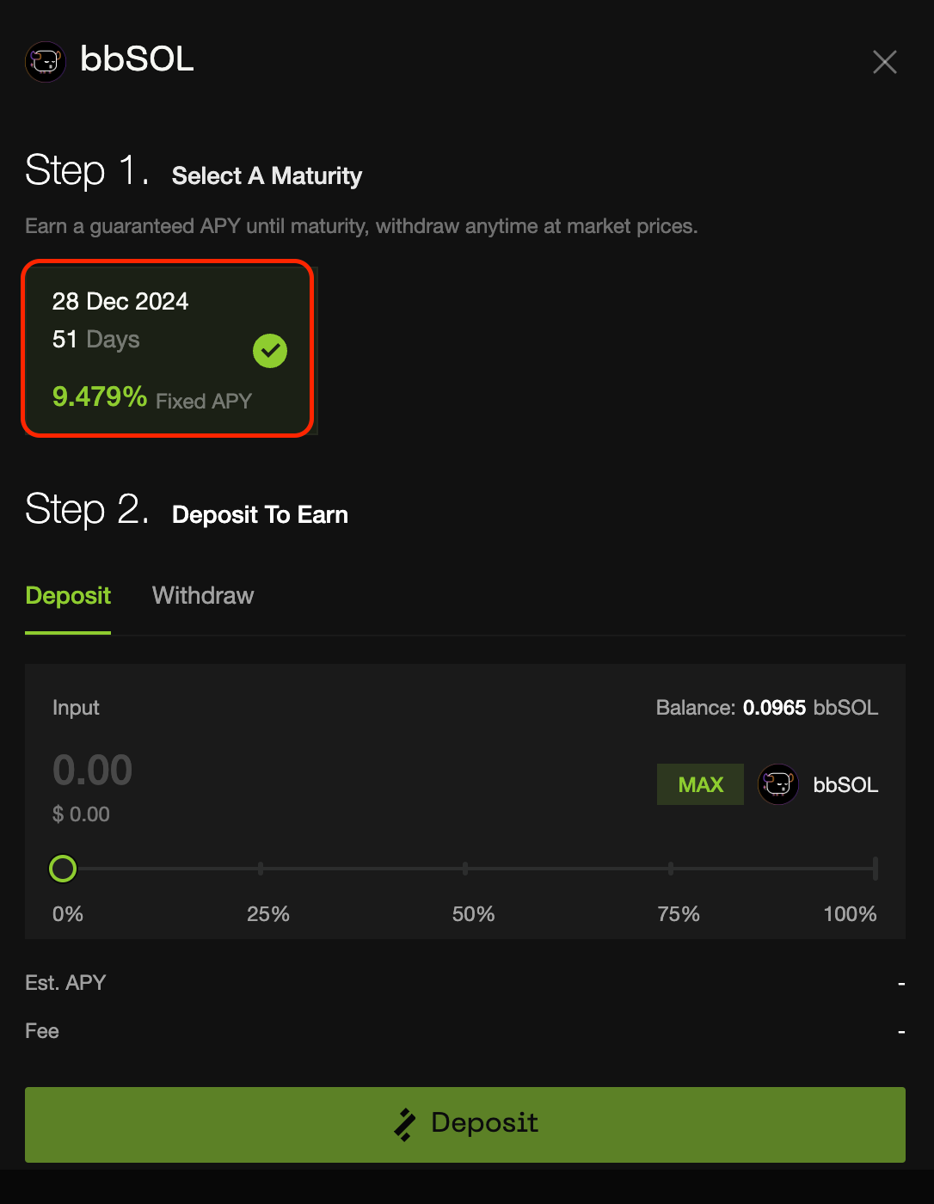This screenshot has width=934, height=1204.
Task: Set the slider to the 50% mark
Action: click(x=465, y=869)
